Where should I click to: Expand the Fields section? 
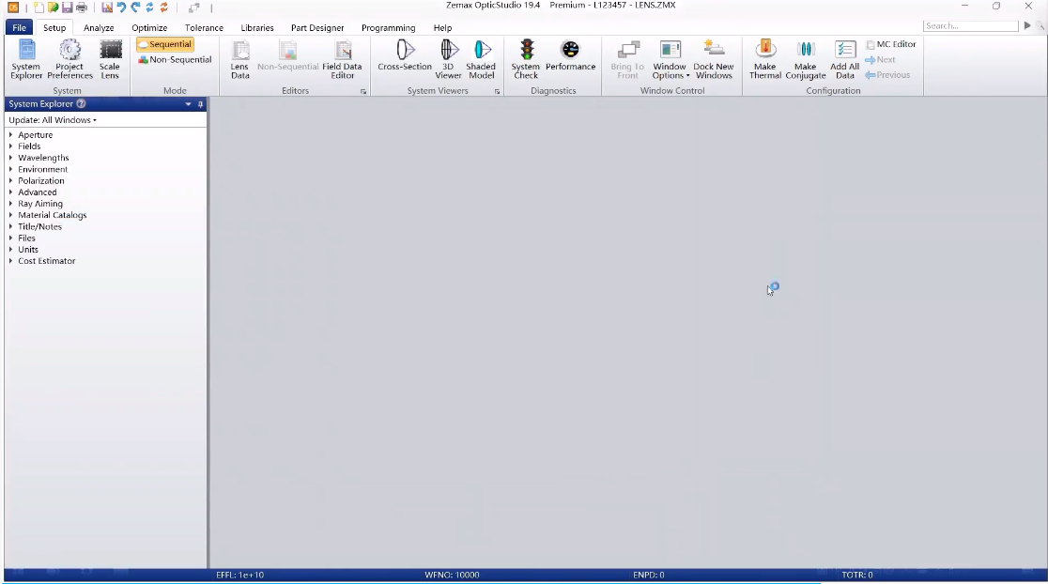(10, 146)
